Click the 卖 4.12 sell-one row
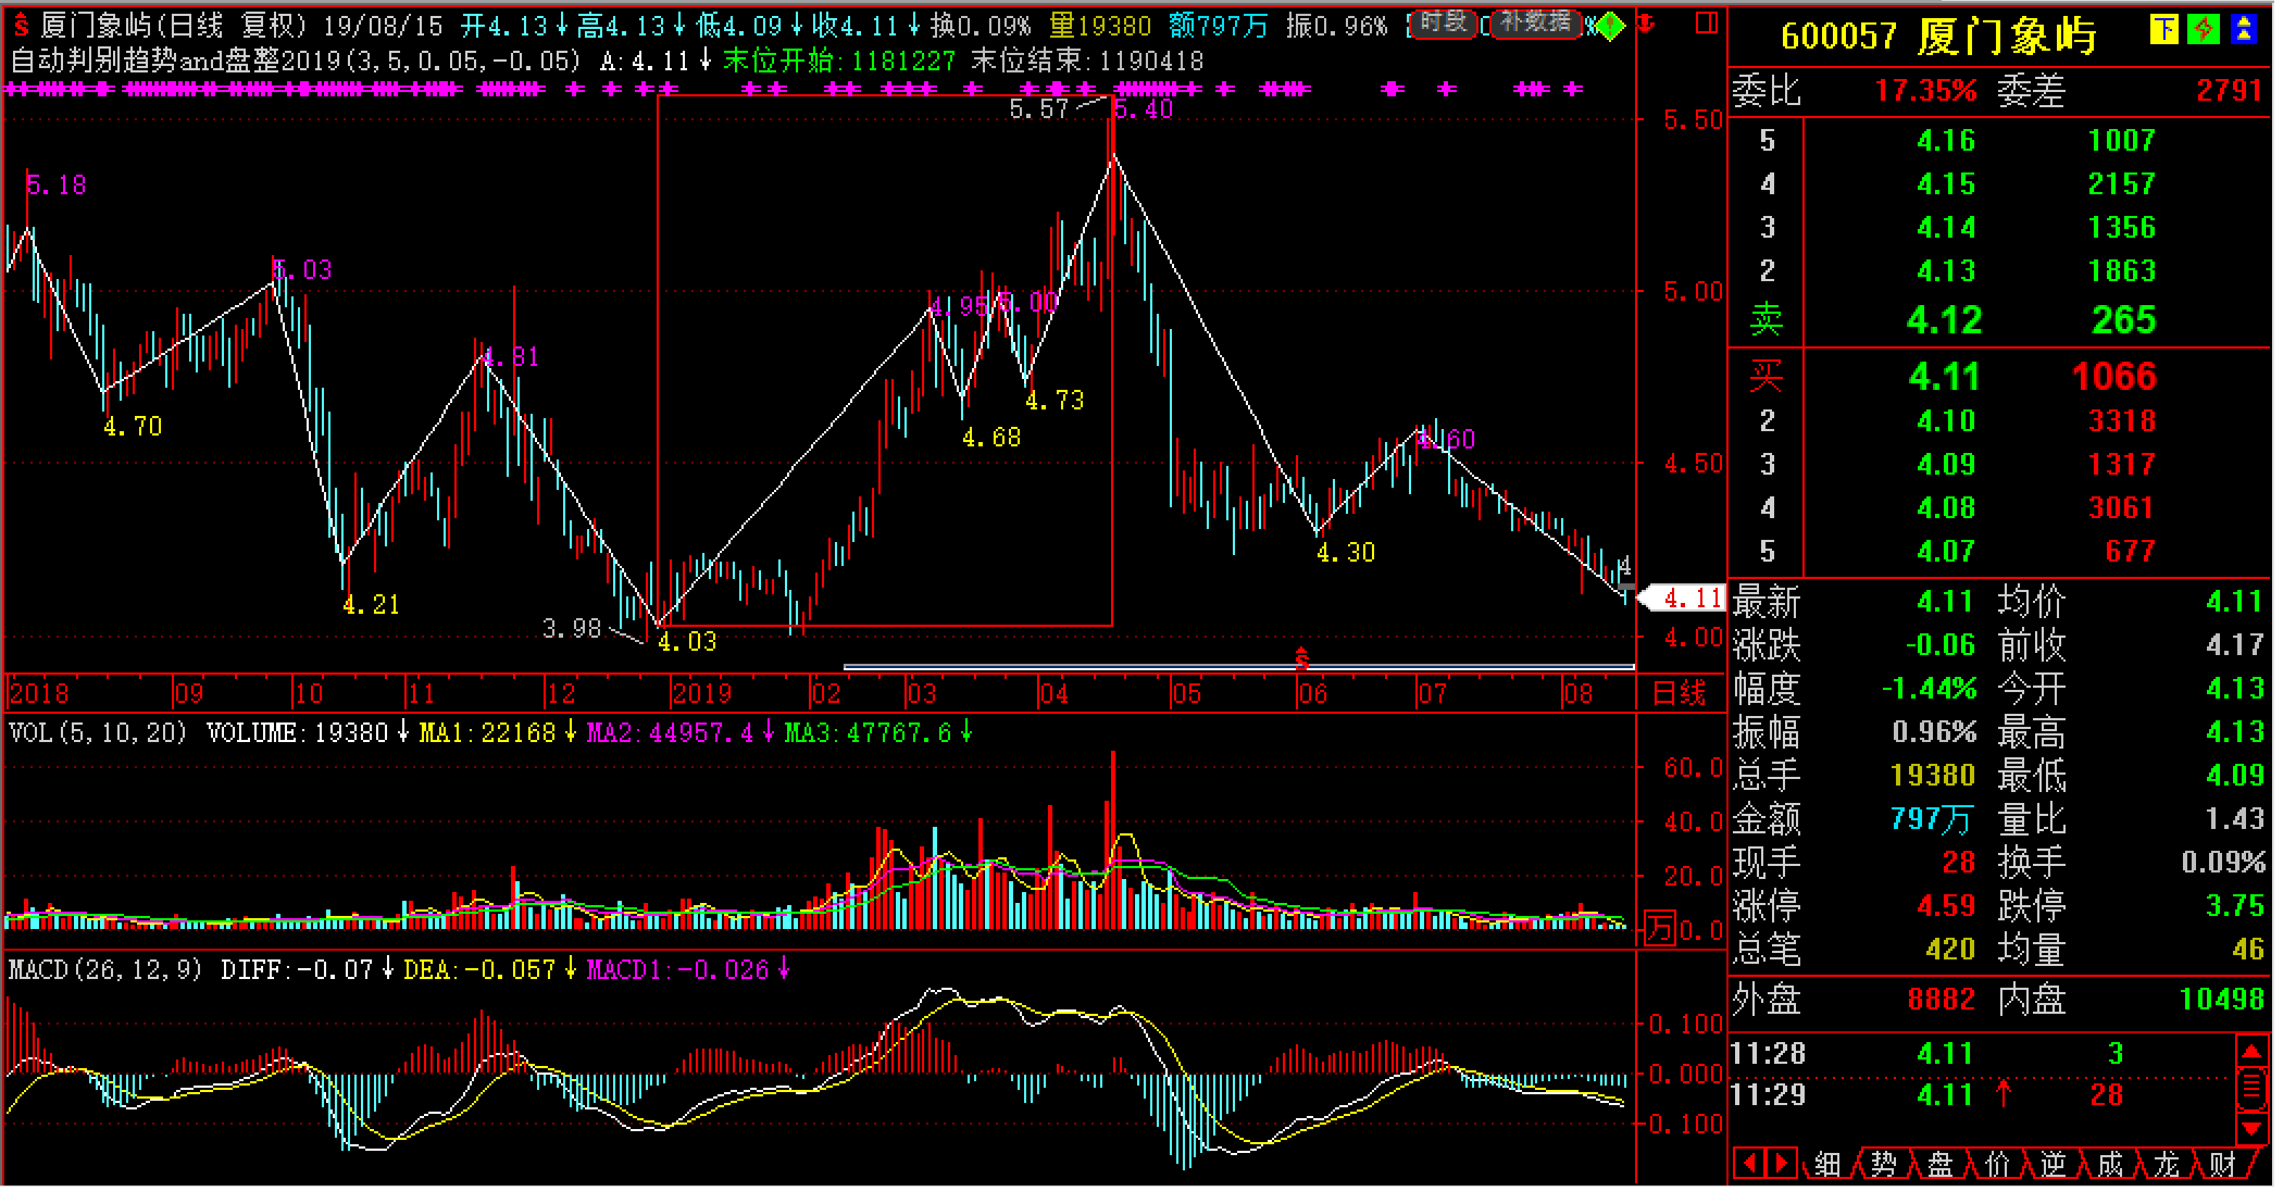 click(2000, 320)
